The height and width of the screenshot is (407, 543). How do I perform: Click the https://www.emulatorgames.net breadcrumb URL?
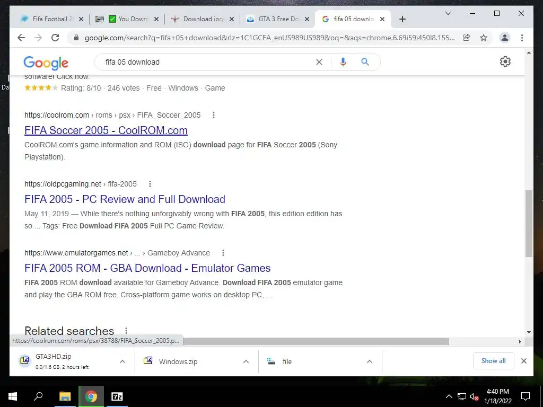coord(76,253)
